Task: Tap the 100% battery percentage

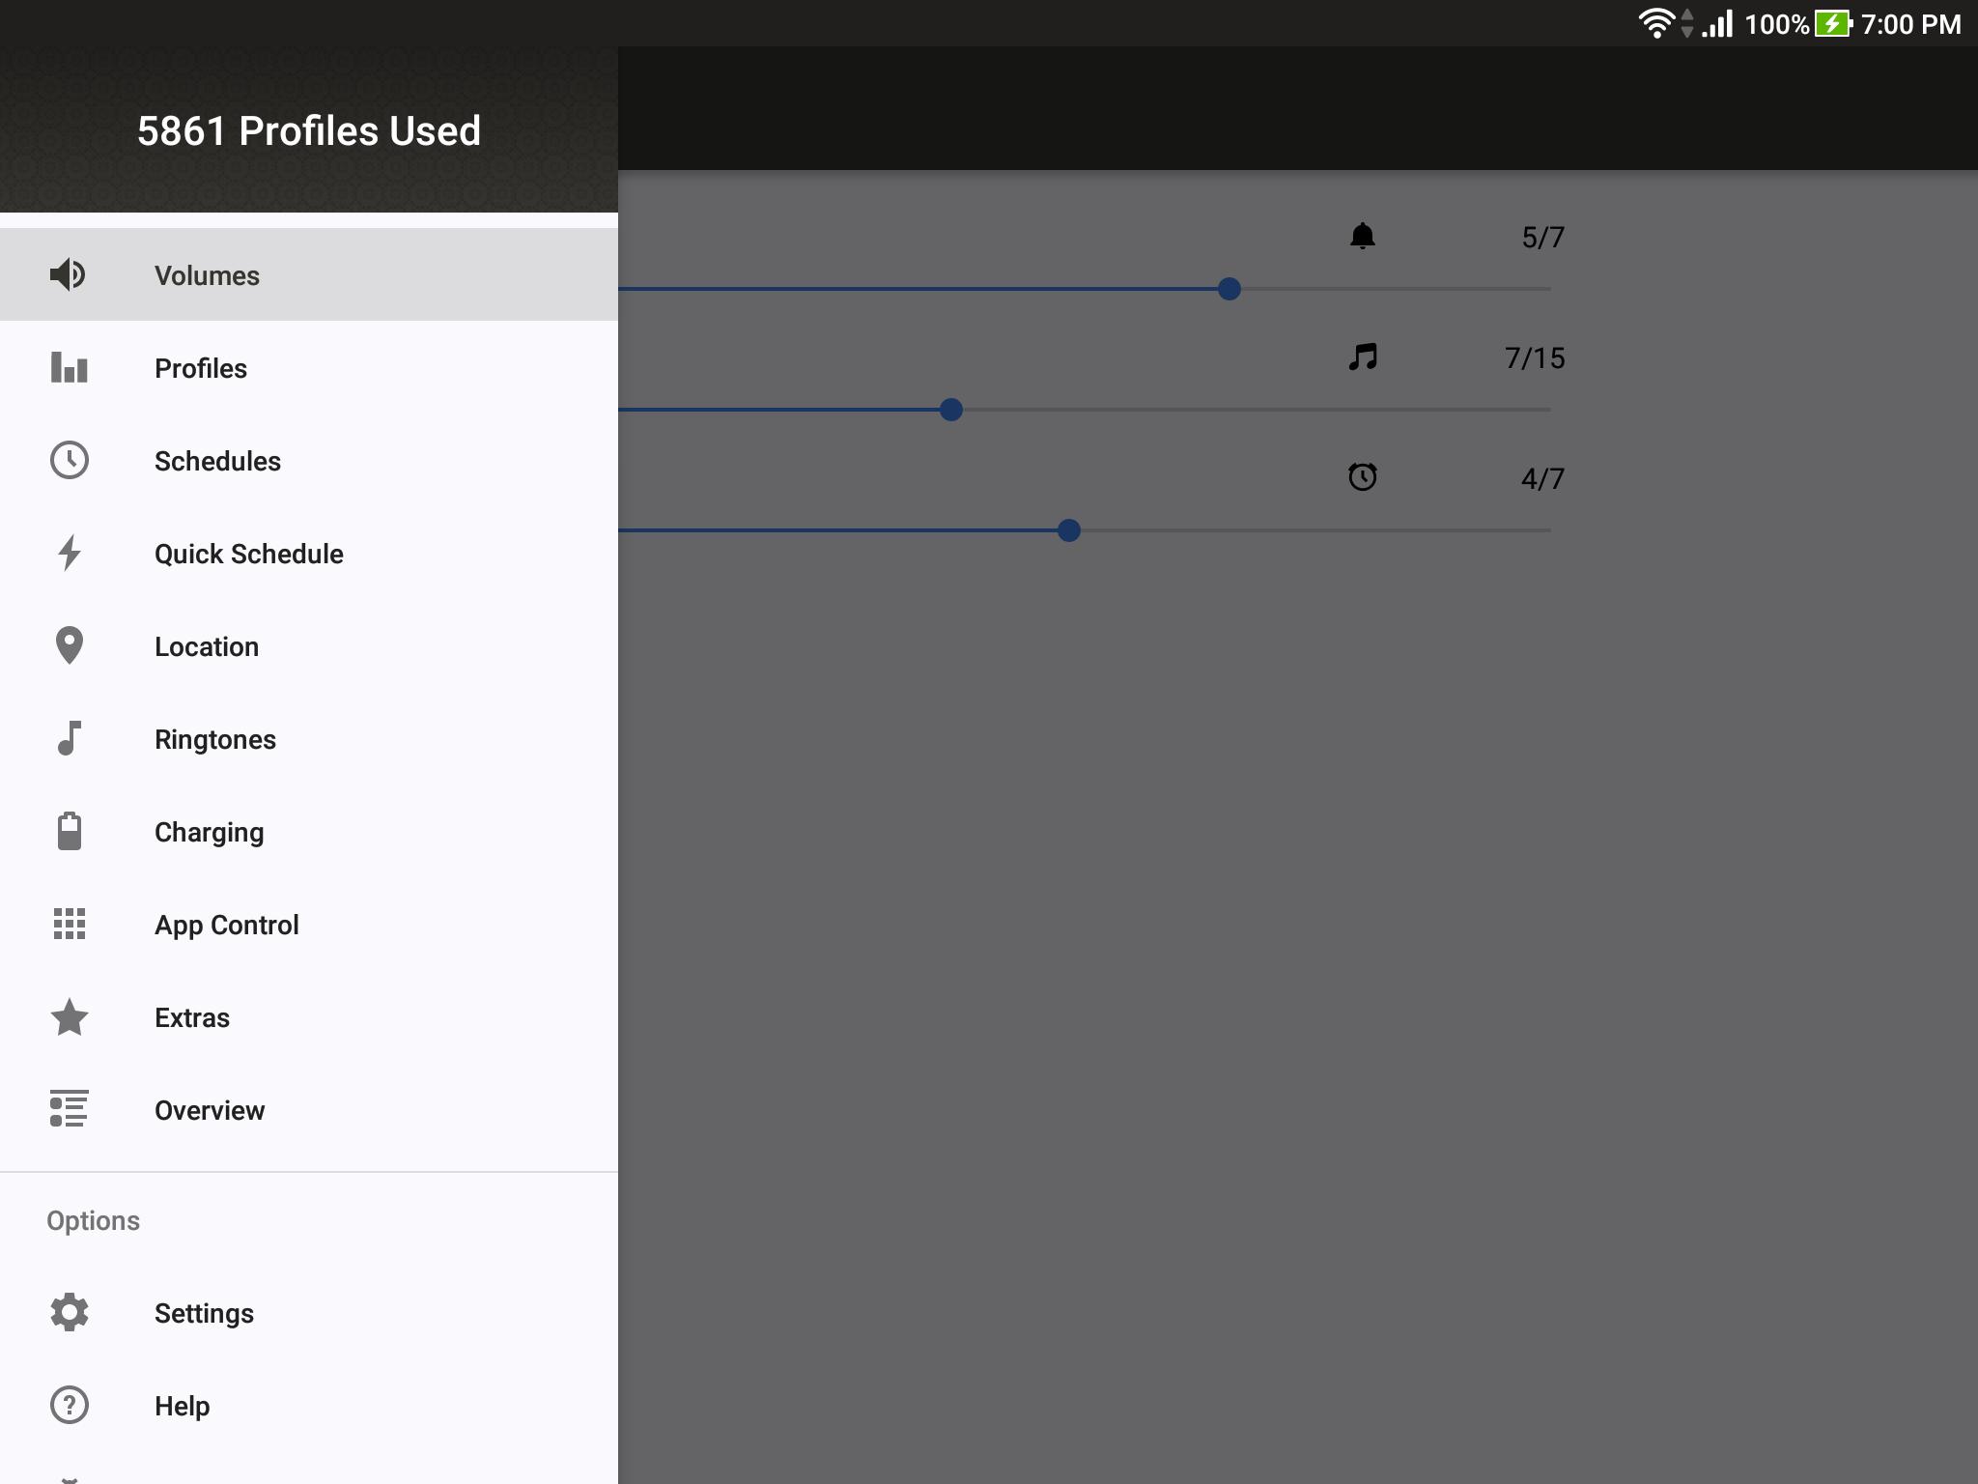Action: (x=1776, y=24)
